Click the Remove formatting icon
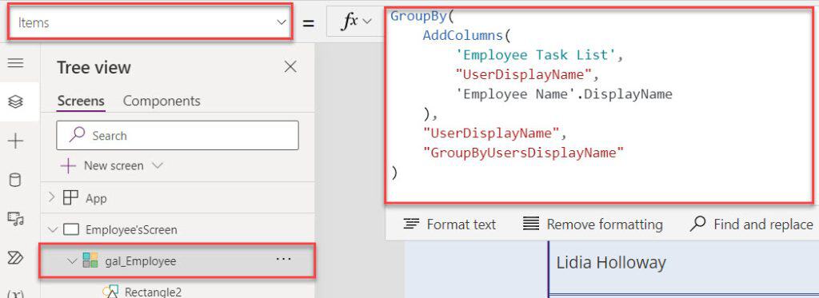The image size is (819, 298). click(x=531, y=224)
